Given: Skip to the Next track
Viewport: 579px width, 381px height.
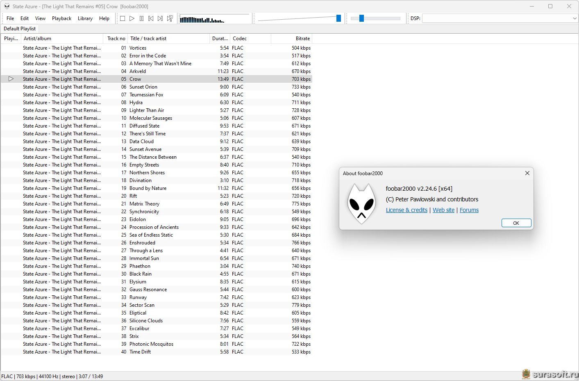Looking at the screenshot, I should coord(160,18).
